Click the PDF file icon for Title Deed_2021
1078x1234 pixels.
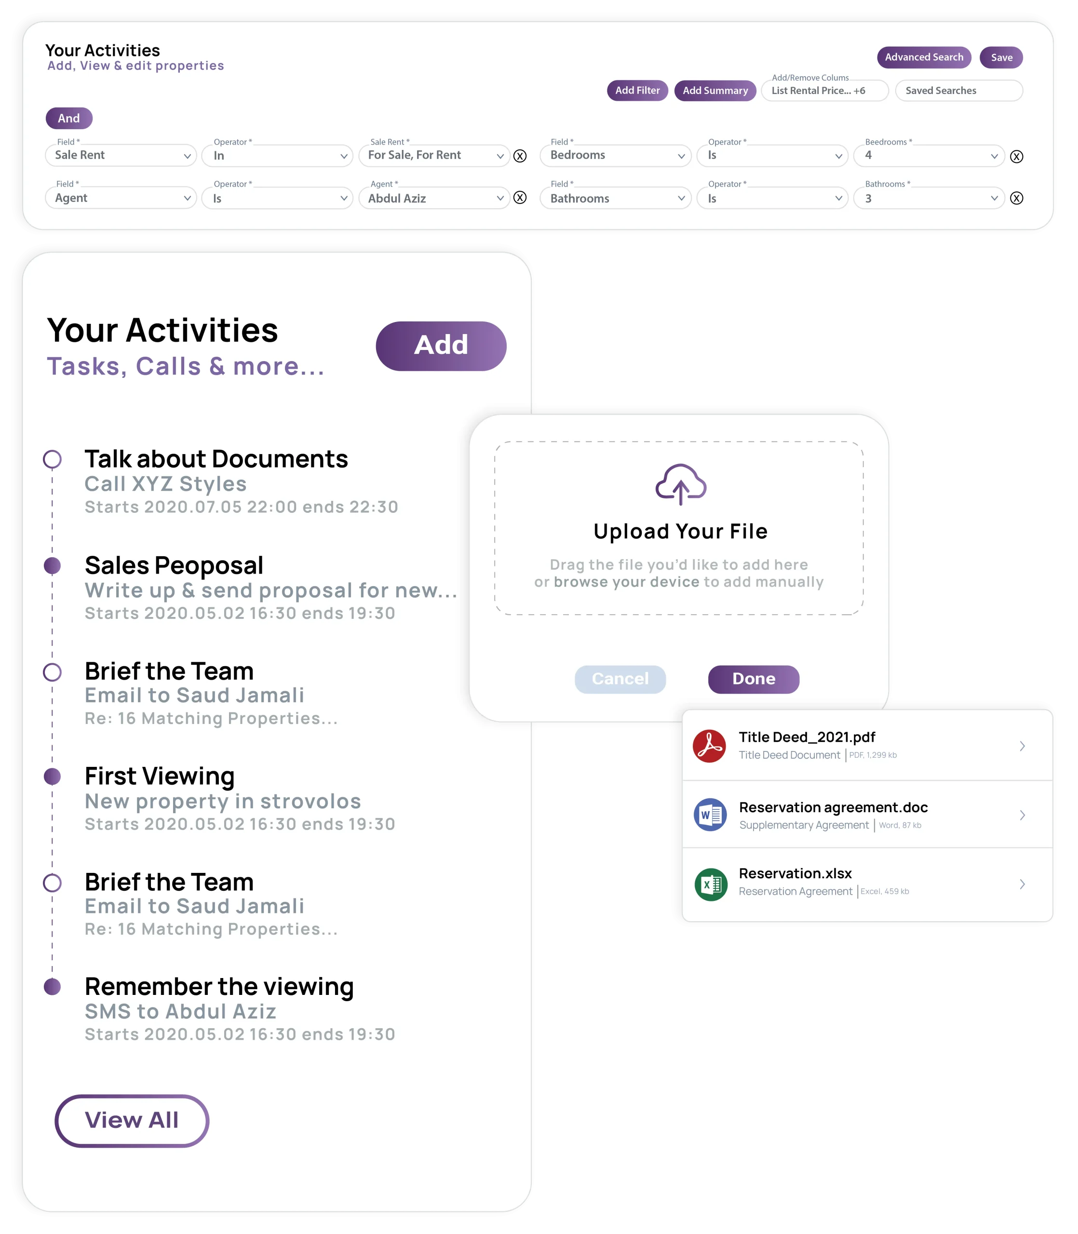pyautogui.click(x=710, y=746)
